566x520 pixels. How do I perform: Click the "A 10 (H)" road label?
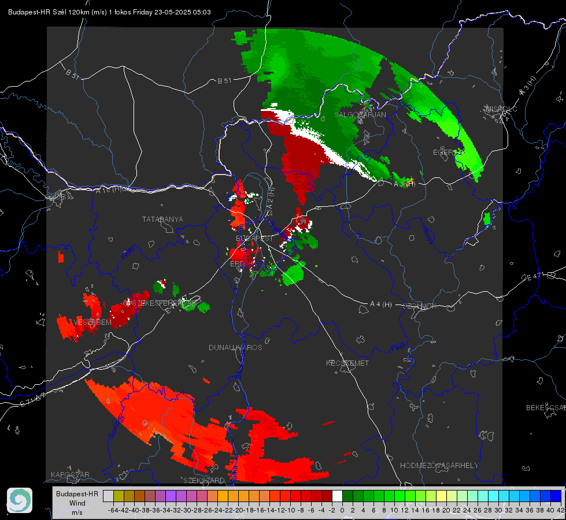108,189
